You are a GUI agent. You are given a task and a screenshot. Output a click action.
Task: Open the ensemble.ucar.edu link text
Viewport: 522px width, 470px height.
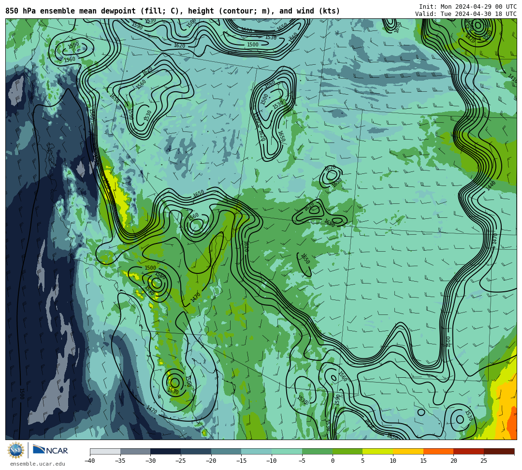38,464
